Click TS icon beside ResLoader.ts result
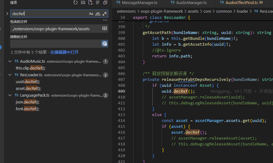The height and width of the screenshot is (163, 273). coord(16,75)
